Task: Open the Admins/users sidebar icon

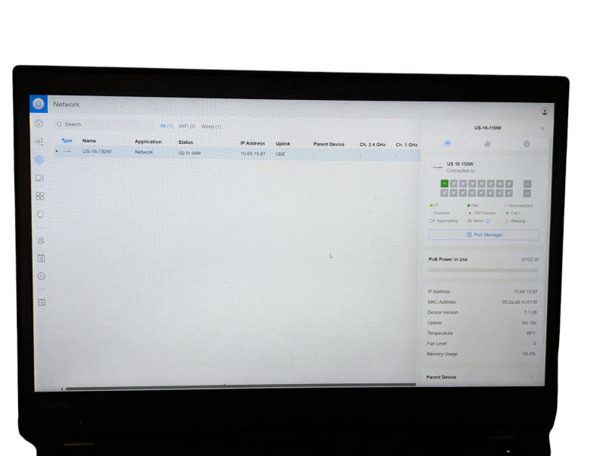Action: pos(41,240)
